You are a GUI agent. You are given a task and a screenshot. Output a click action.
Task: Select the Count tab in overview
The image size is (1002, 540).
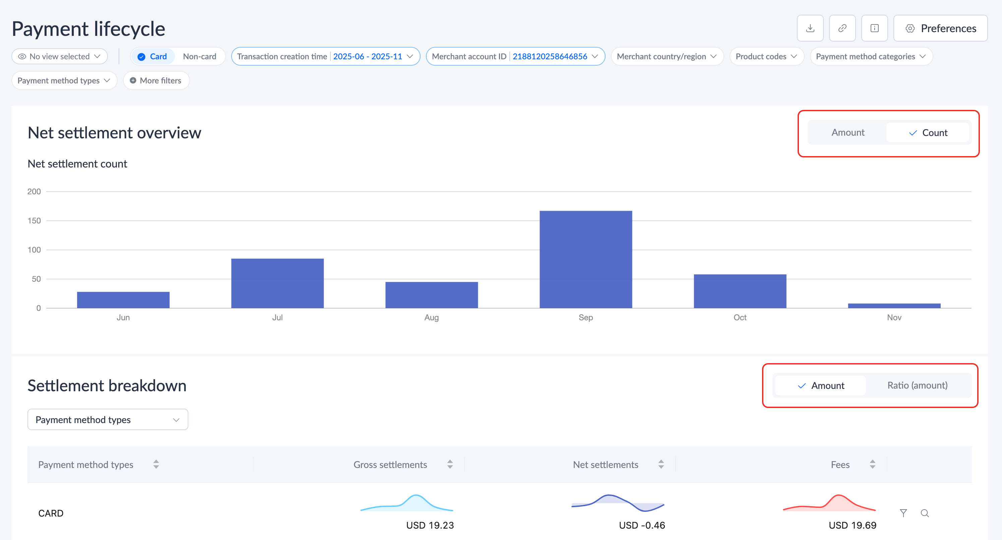(x=928, y=133)
